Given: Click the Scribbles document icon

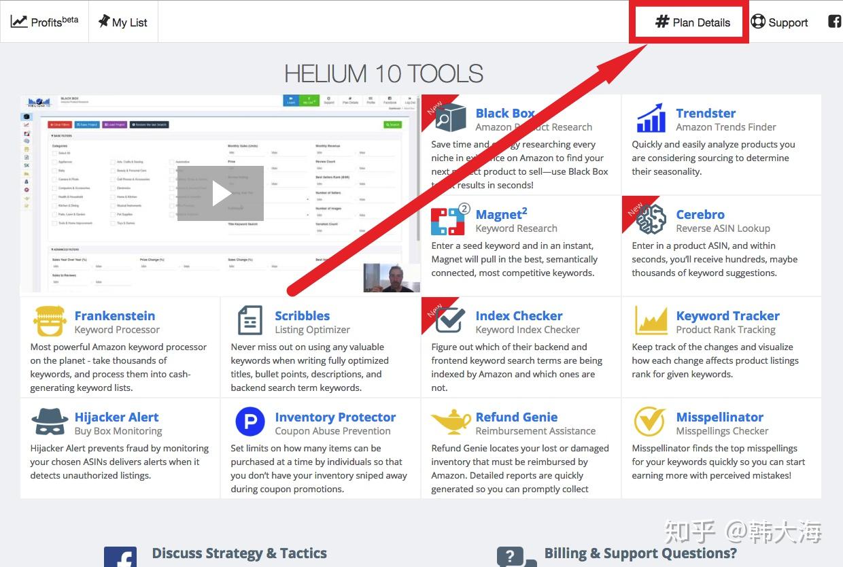Looking at the screenshot, I should pos(250,321).
